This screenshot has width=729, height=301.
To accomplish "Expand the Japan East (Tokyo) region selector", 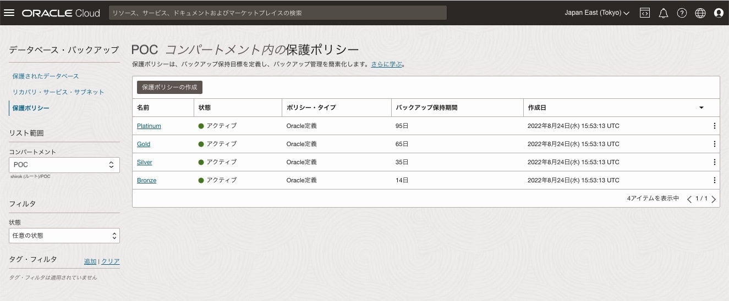I will pos(597,13).
